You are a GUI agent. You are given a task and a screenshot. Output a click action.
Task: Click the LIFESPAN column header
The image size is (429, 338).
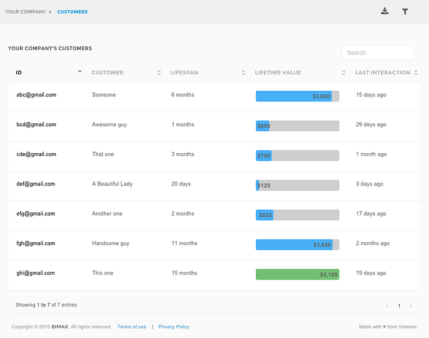(184, 73)
